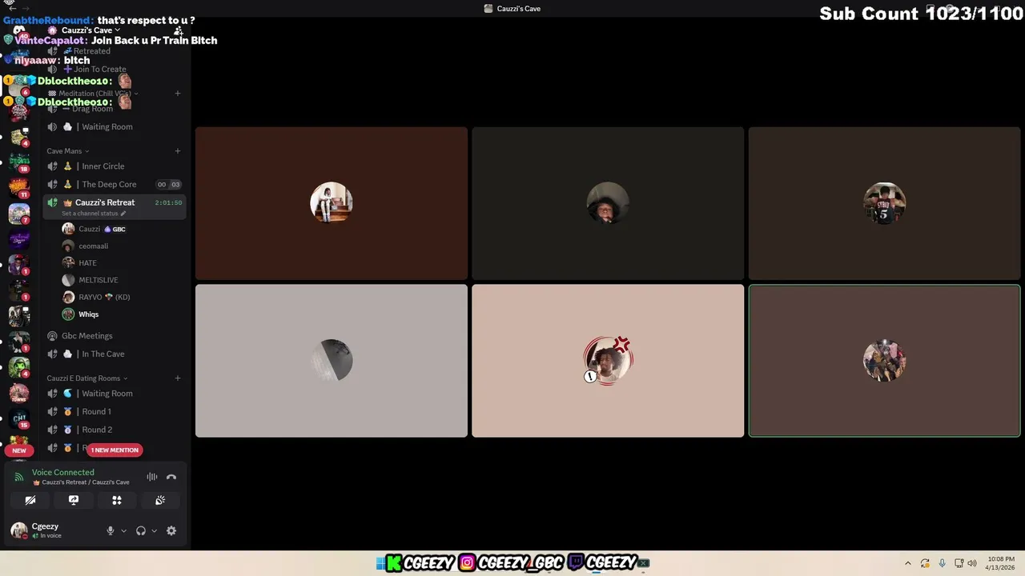This screenshot has width=1025, height=576.
Task: Select the top-left participant video tile
Action: coord(332,203)
